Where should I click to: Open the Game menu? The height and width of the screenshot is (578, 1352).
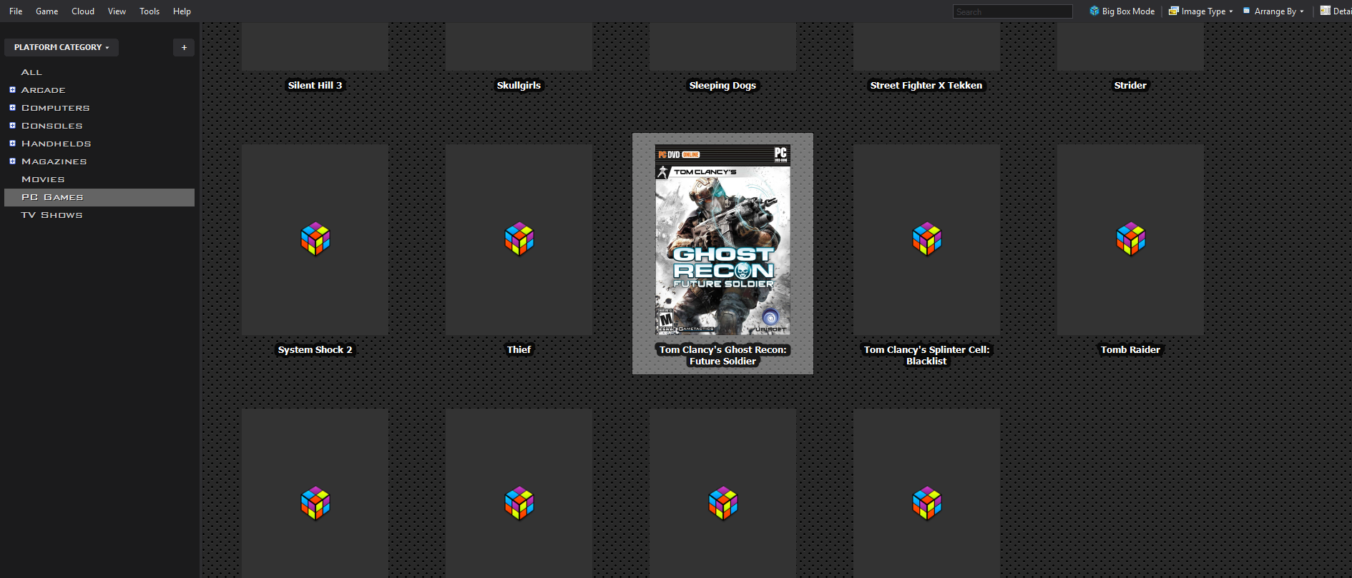pos(47,11)
